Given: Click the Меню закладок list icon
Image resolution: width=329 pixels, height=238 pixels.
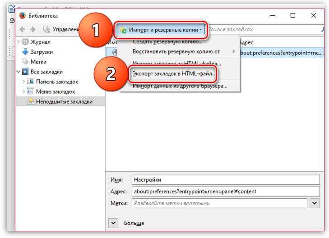Looking at the screenshot, I should [31, 91].
